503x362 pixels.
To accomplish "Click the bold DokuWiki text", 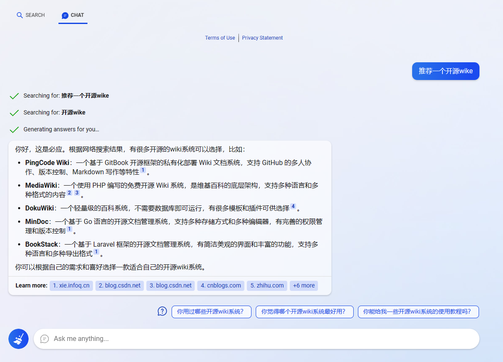I will pyautogui.click(x=40, y=208).
